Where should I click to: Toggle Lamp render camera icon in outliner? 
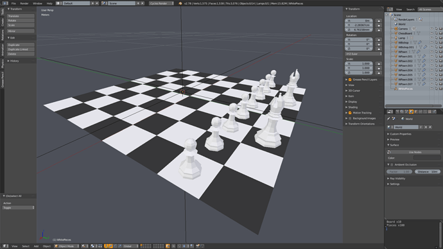pos(440,38)
